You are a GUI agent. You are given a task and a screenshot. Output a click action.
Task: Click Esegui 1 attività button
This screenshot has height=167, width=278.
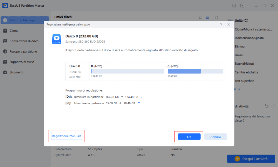click(251, 159)
